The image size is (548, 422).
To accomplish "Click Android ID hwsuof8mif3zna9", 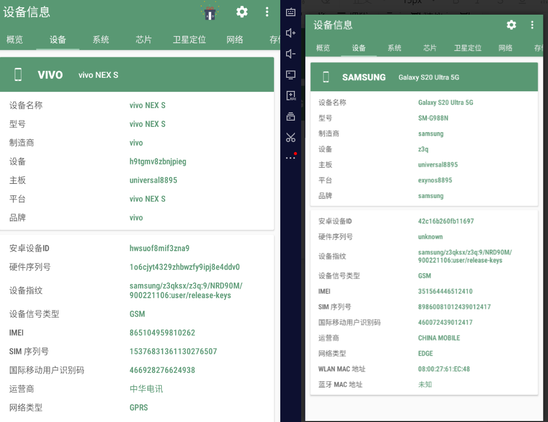I will tap(159, 248).
